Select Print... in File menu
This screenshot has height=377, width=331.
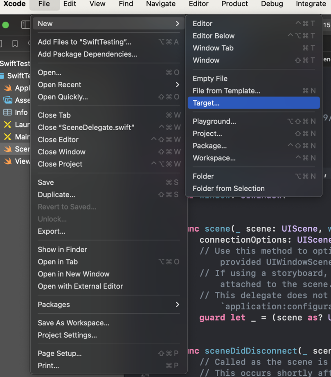[109, 366]
